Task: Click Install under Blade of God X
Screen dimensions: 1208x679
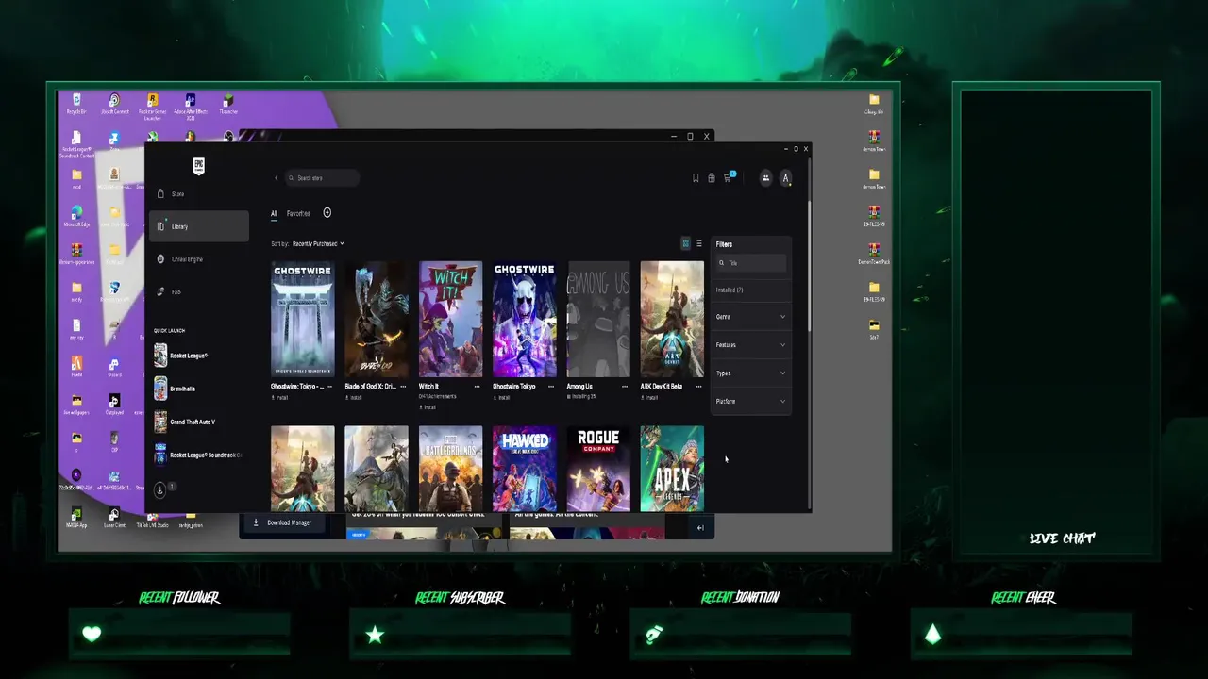Action: pos(356,398)
